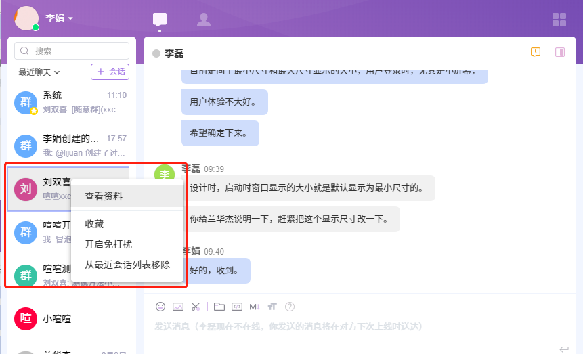Switch to the chat messages tab

point(160,20)
